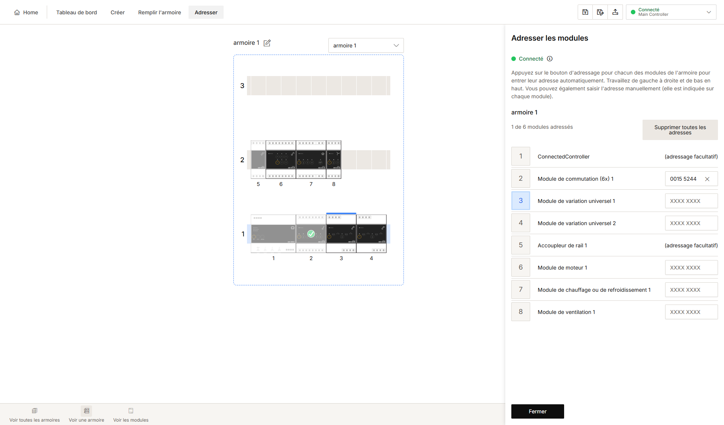Screen dimensions: 724x425
Task: Select Voir une armoire view
Action: coord(86,415)
